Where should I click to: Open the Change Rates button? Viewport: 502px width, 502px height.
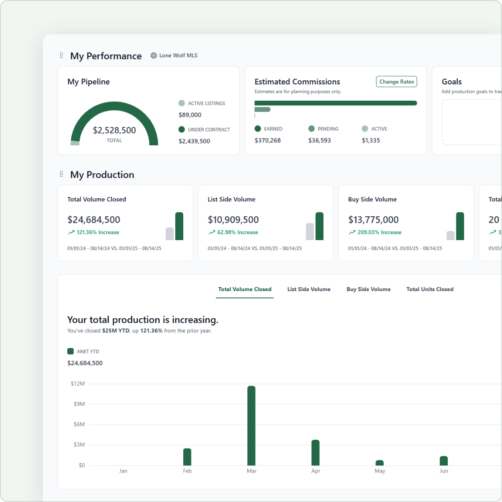pyautogui.click(x=396, y=82)
